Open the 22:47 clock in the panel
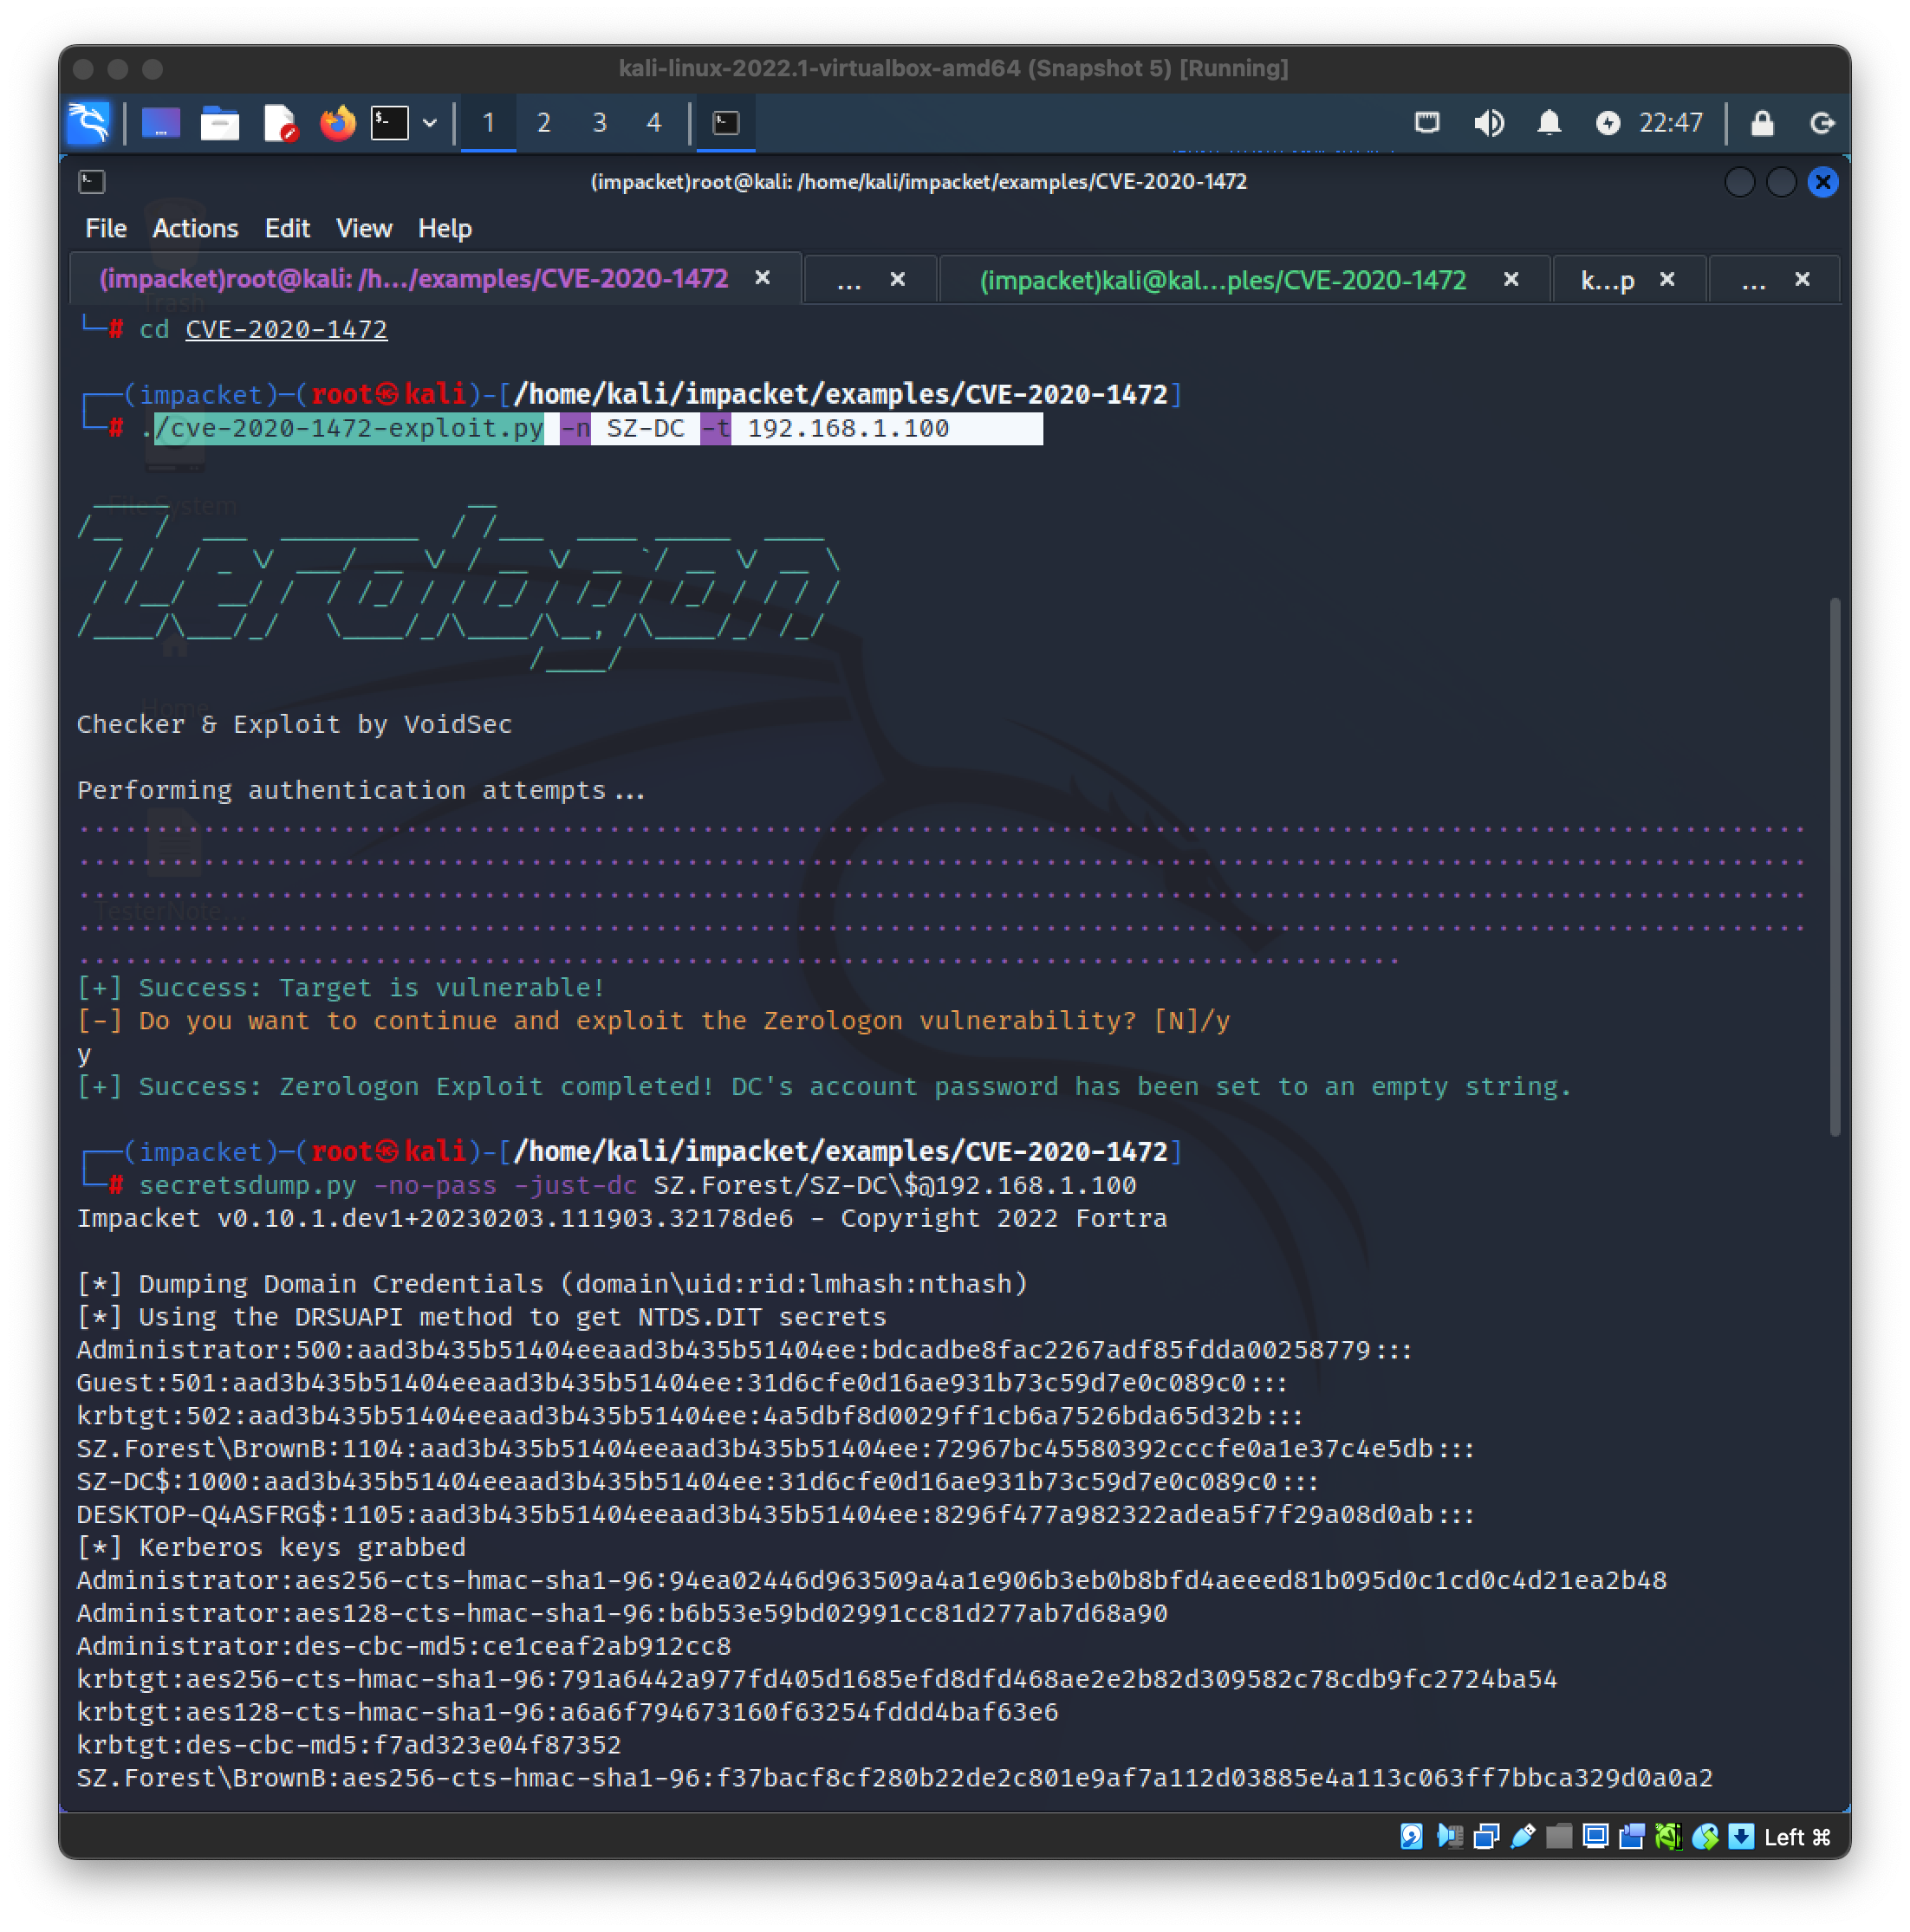1910x1932 pixels. [x=1670, y=123]
